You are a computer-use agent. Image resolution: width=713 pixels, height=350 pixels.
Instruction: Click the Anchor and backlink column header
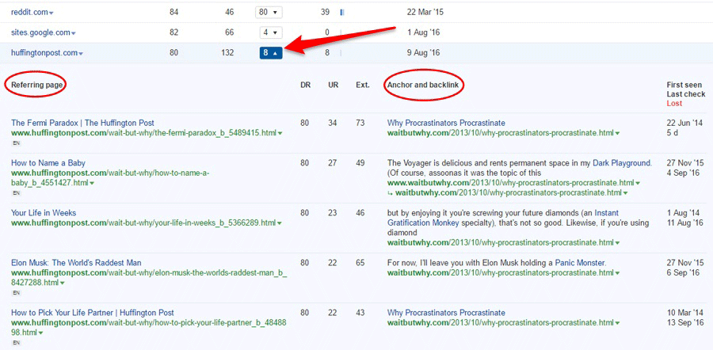point(423,85)
